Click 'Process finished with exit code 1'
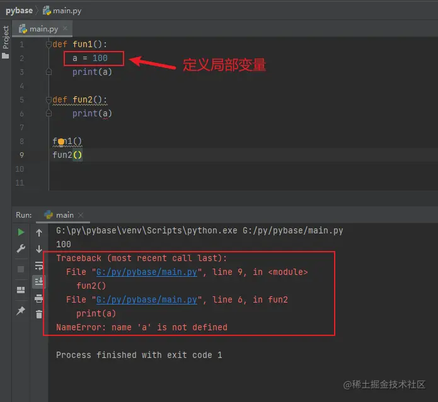Viewport: 438px width, 402px height. (x=139, y=355)
